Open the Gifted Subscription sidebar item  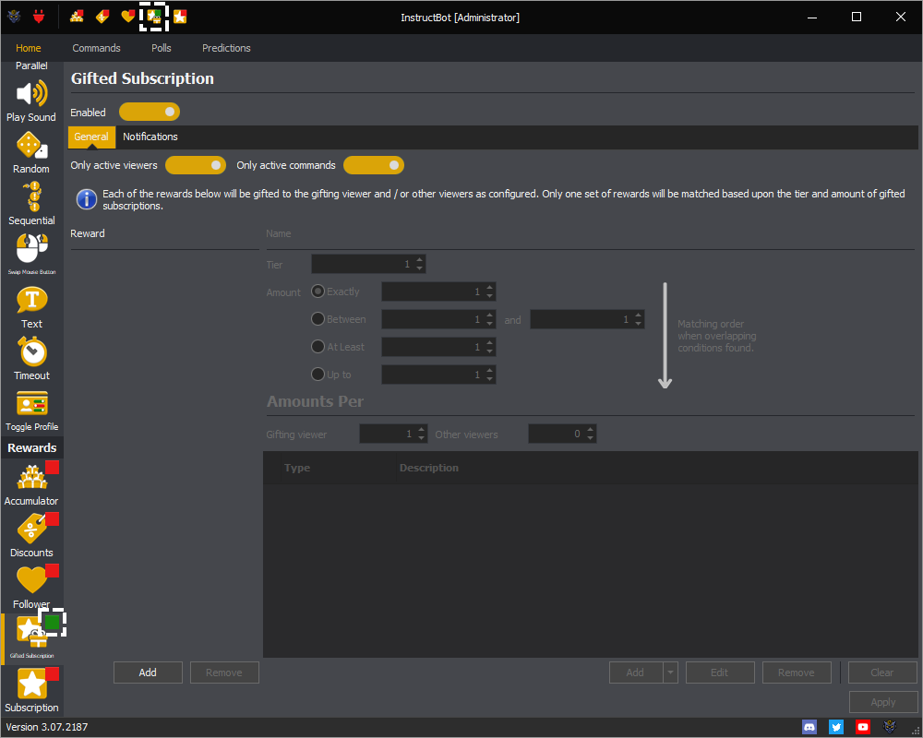pos(31,638)
